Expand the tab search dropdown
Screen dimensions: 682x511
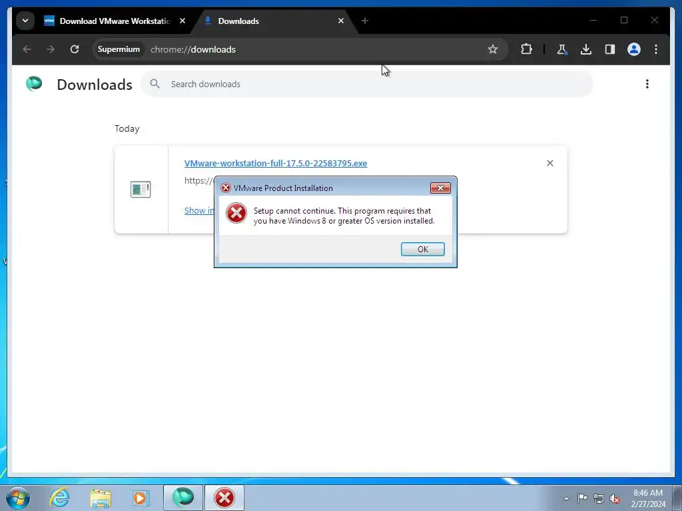tap(25, 21)
